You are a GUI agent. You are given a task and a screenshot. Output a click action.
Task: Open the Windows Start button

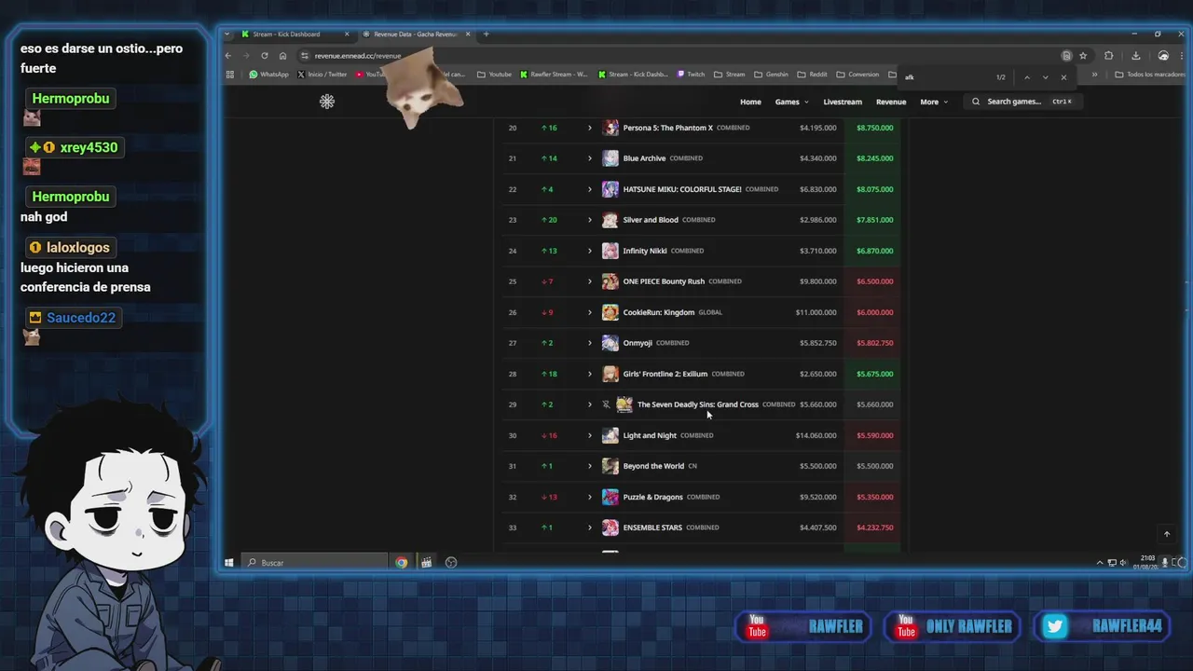pyautogui.click(x=228, y=563)
